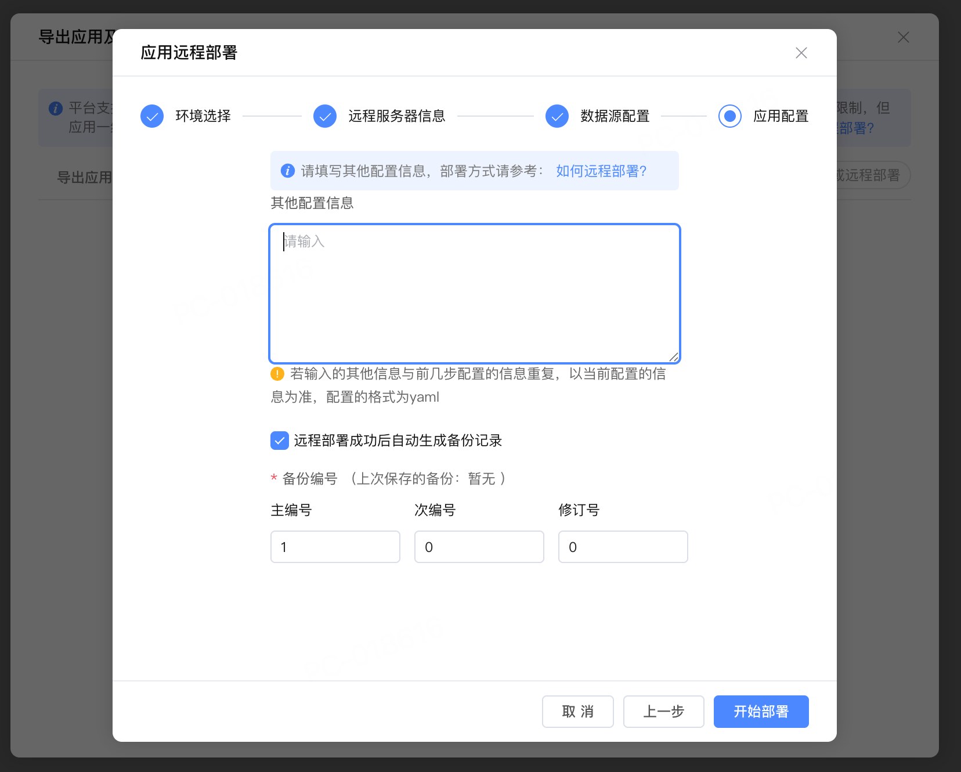Click the 其他配置信息 field label
Viewport: 961px width, 772px height.
click(312, 203)
